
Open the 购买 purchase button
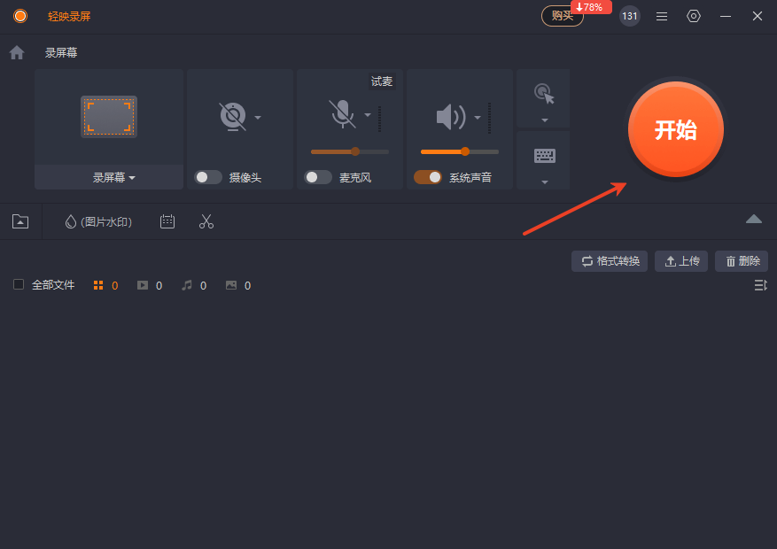coord(562,16)
